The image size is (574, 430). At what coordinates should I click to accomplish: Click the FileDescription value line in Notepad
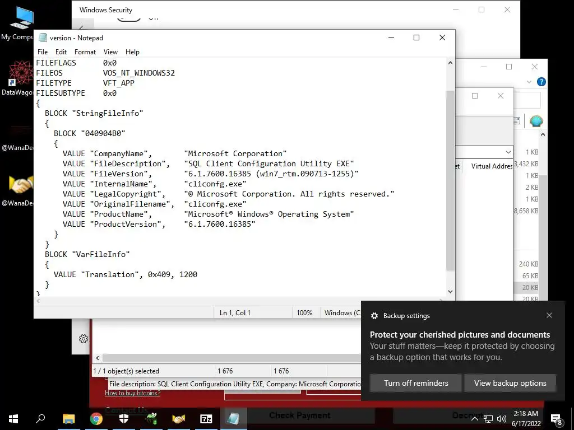[208, 163]
